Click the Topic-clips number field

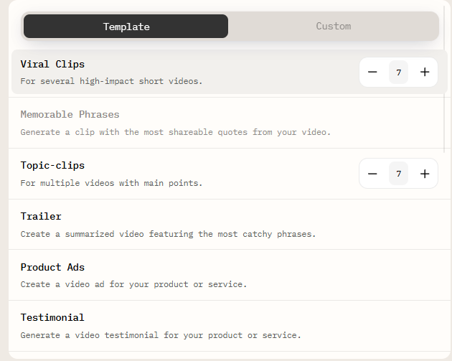click(398, 174)
